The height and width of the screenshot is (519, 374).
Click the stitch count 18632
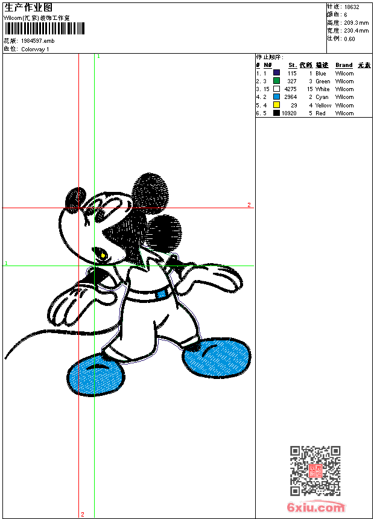pos(352,7)
